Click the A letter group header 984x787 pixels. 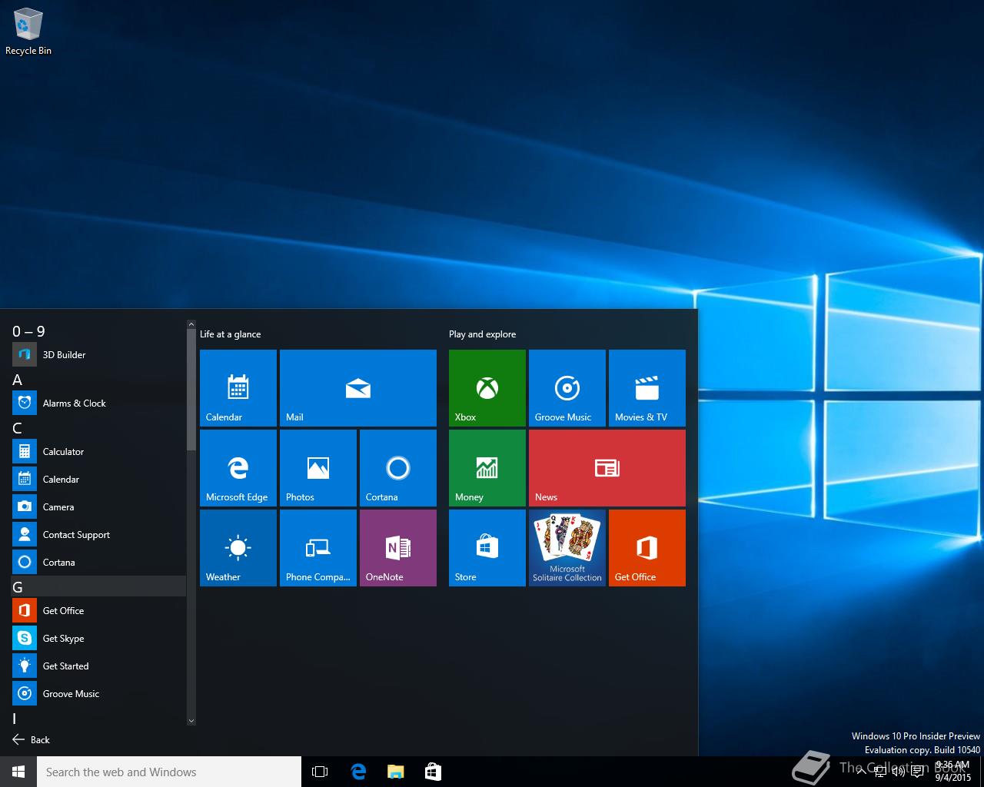tap(98, 380)
